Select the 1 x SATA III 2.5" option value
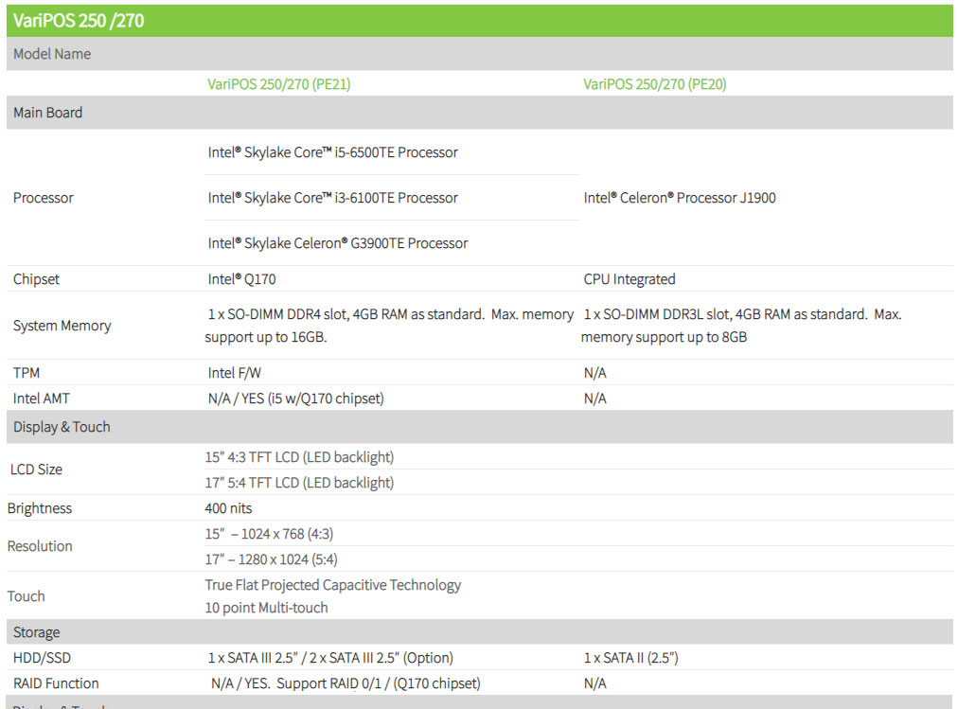 click(330, 658)
